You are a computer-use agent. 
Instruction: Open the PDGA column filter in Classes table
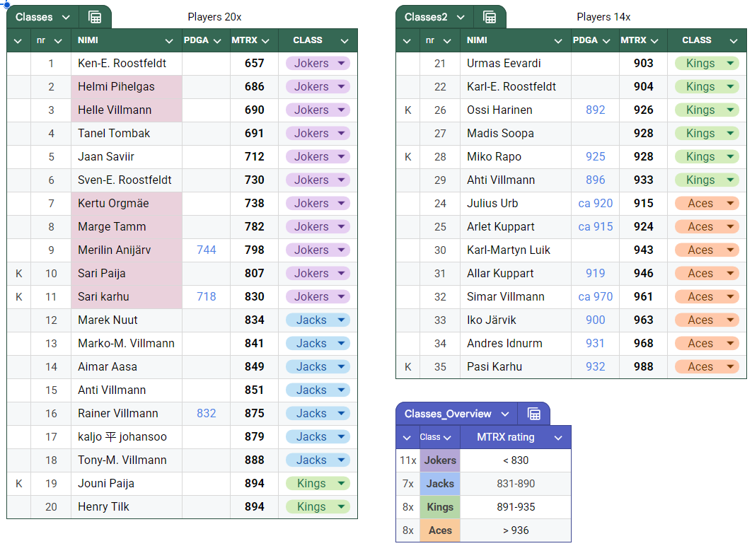click(x=219, y=41)
